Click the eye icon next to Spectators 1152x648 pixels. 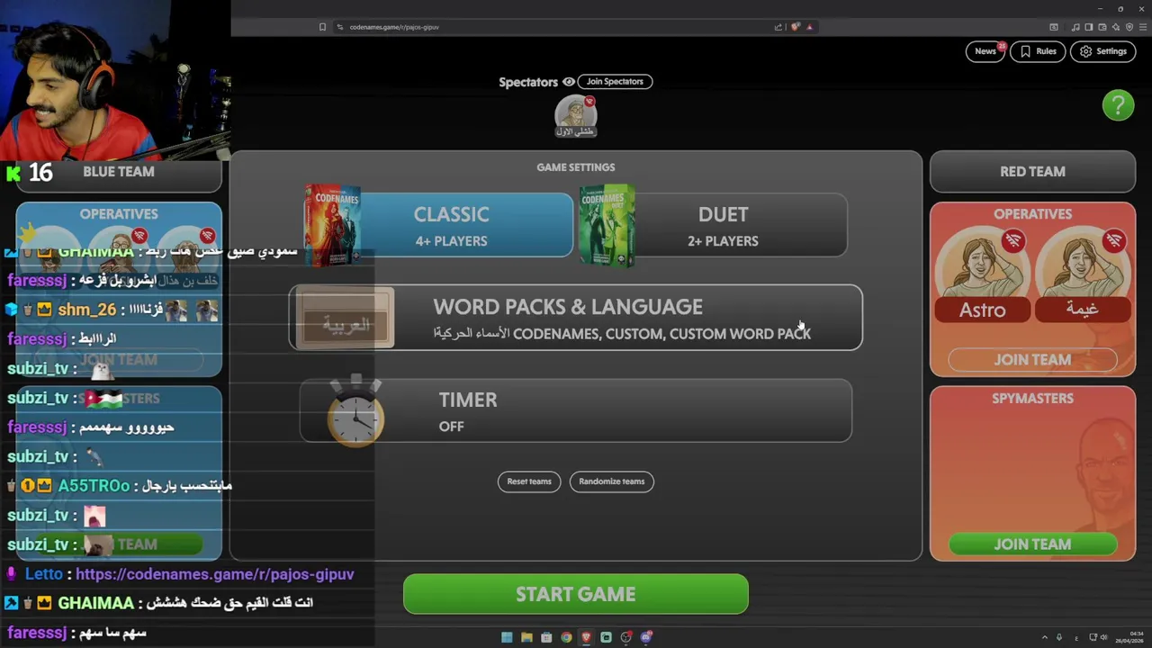(x=569, y=82)
